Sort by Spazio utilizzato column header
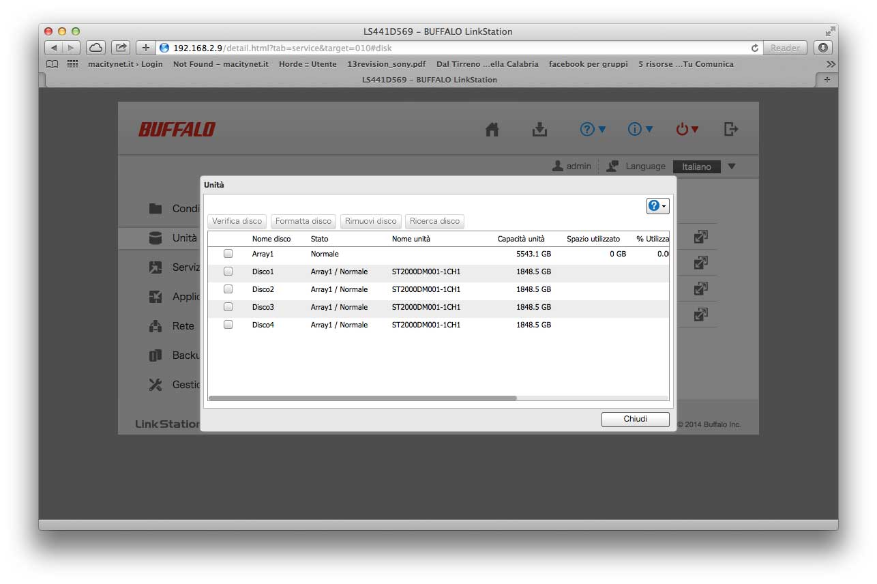Screen dimensions: 877x584 (593, 239)
